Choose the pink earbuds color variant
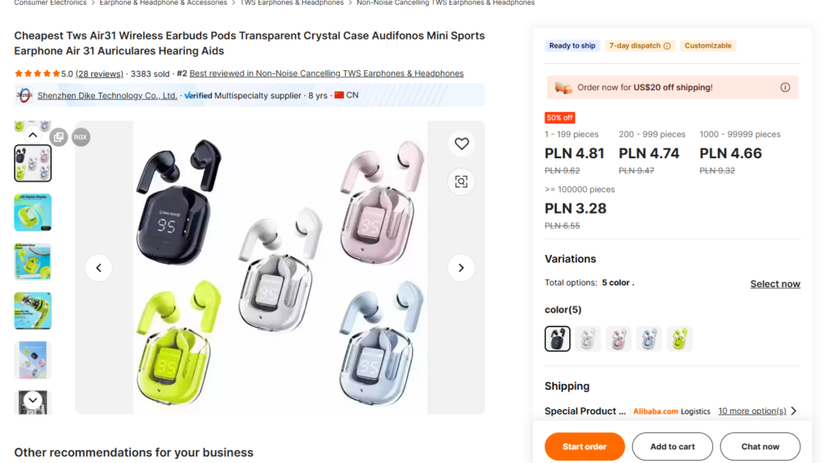 pos(619,339)
